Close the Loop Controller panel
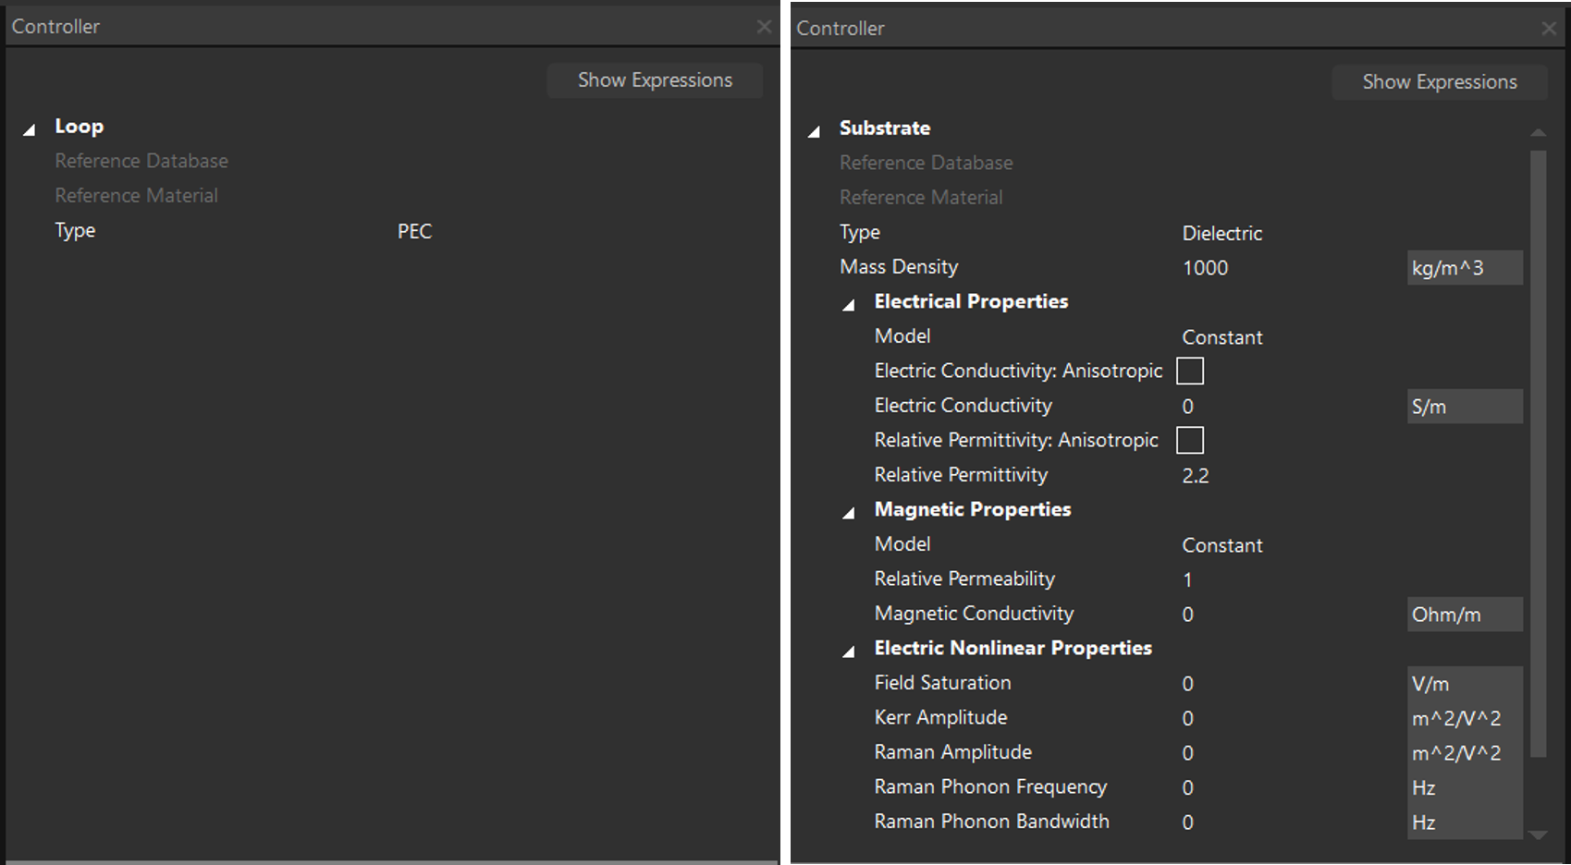This screenshot has width=1571, height=865. click(x=764, y=27)
